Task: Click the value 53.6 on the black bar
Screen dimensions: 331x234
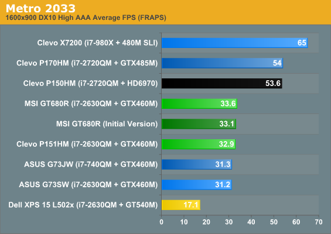Action: [x=273, y=83]
